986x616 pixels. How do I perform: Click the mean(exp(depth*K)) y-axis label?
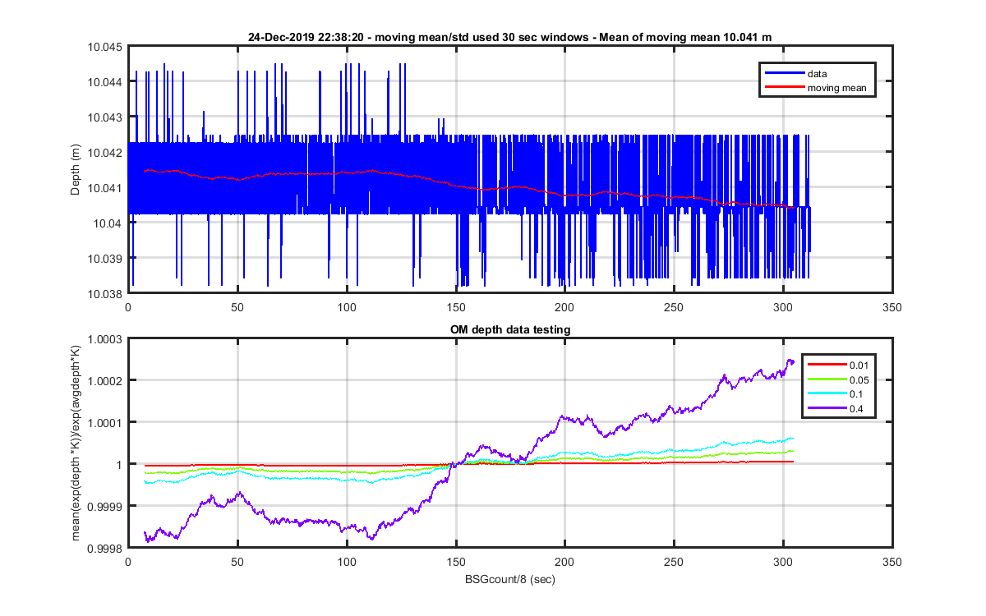(x=75, y=443)
